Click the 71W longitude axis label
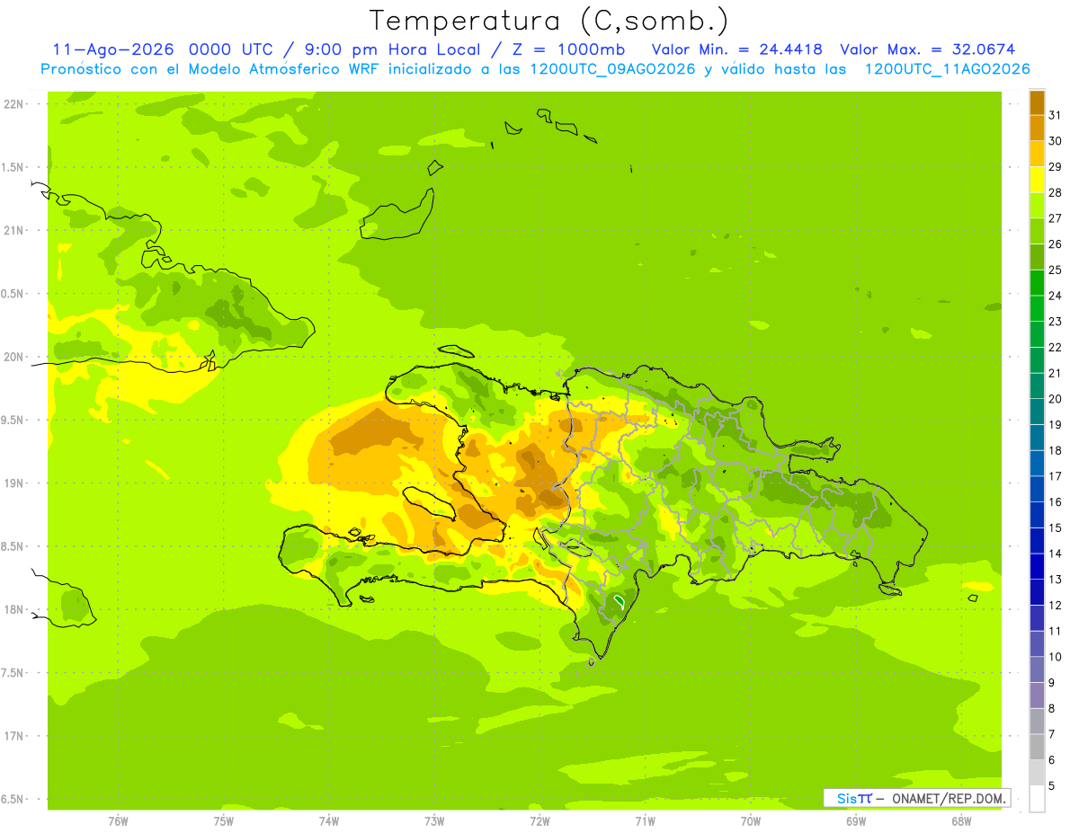Screen dimensions: 1079x833 click(645, 821)
